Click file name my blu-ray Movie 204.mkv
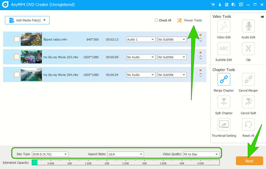266x169 pixels. [61, 75]
